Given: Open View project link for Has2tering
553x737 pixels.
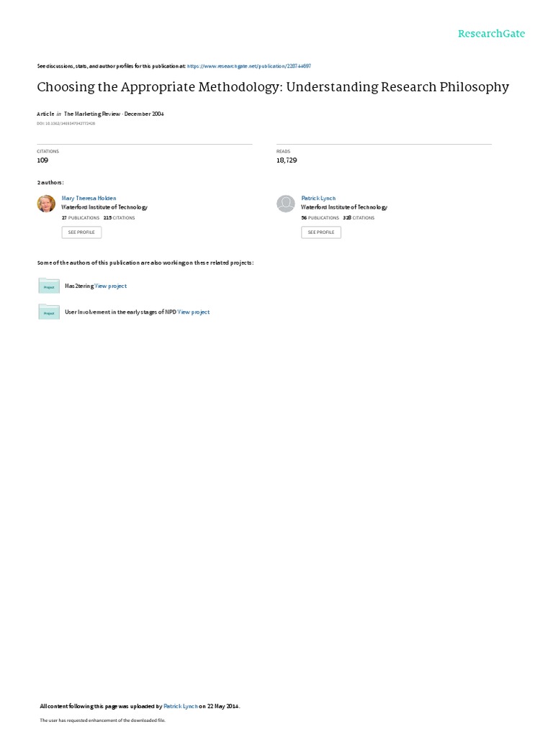Looking at the screenshot, I should click(x=110, y=286).
